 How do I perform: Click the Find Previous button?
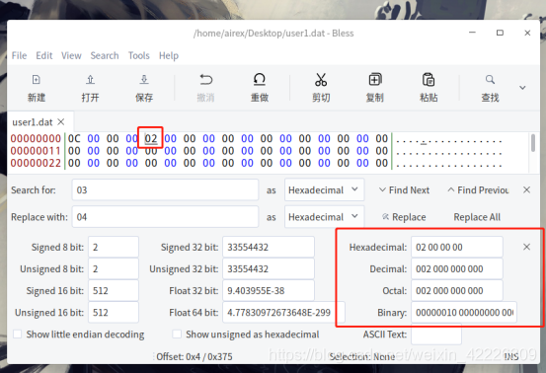tap(479, 190)
